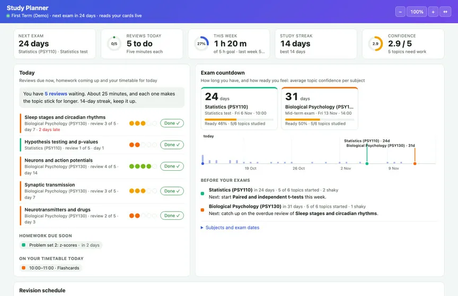Click the orange square beside 10:00–11:00 Flashcards

coord(24,268)
